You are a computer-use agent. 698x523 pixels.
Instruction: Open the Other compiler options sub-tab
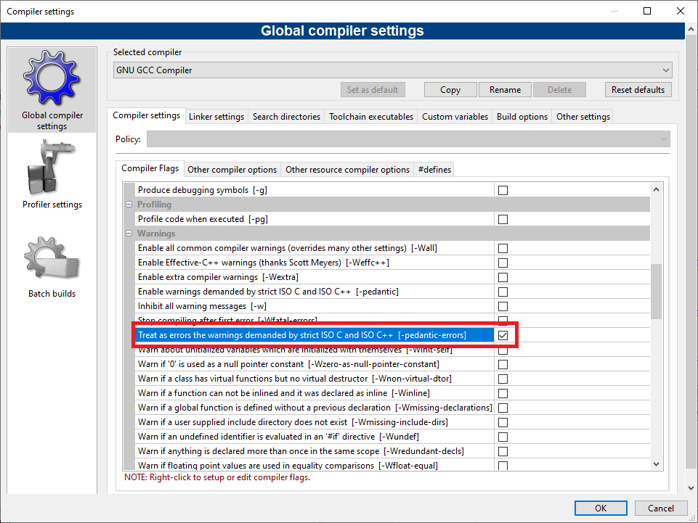pyautogui.click(x=232, y=170)
